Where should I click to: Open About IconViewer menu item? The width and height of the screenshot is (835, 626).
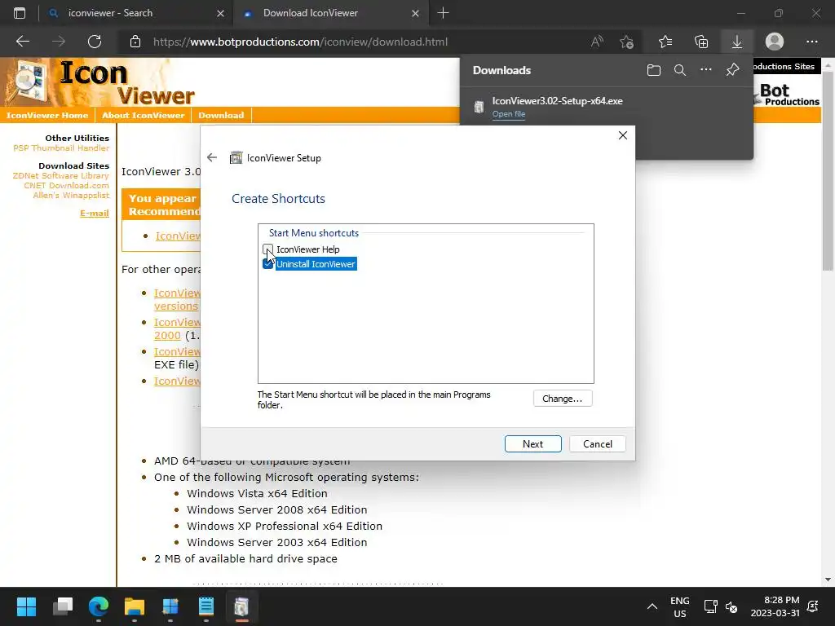coord(144,115)
